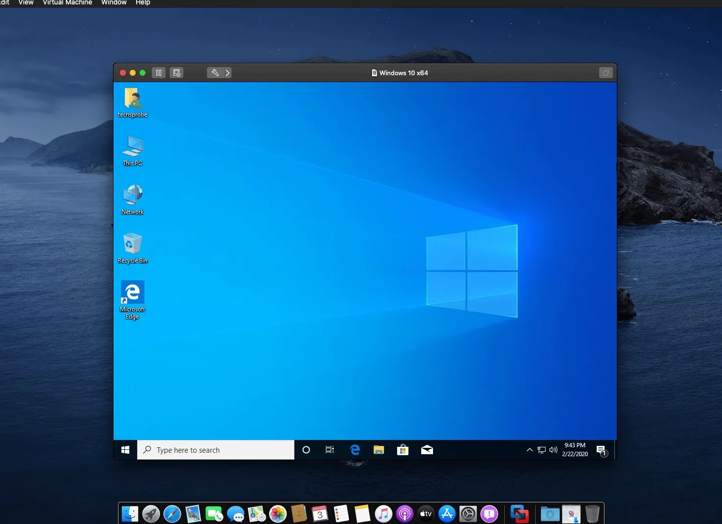This screenshot has height=524, width=722.
Task: Open Podcasts from the Dock
Action: (x=404, y=514)
